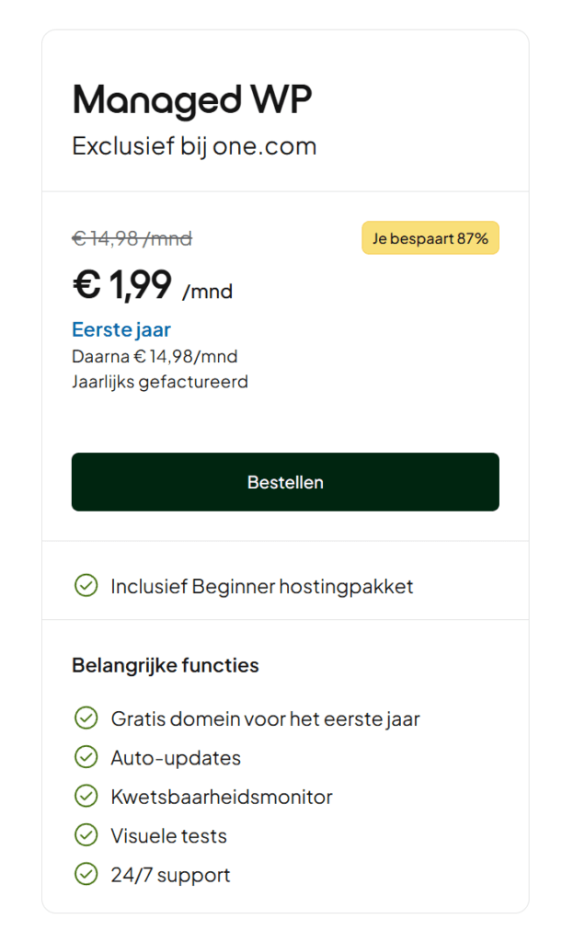Select the Daarna € 14,98/mnd text
The width and height of the screenshot is (562, 942).
pos(155,356)
